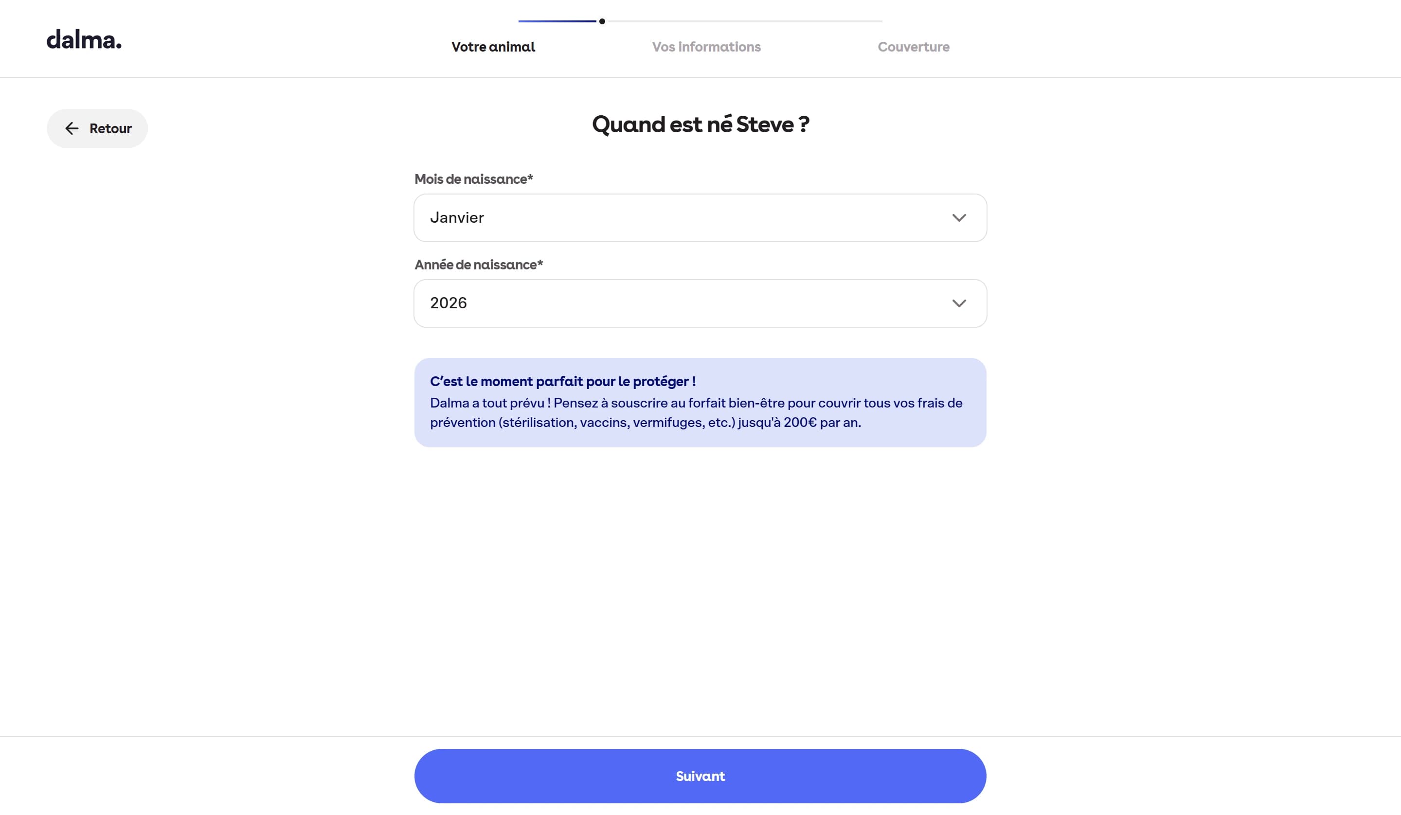Click the filled blue progress bar segment

(557, 21)
